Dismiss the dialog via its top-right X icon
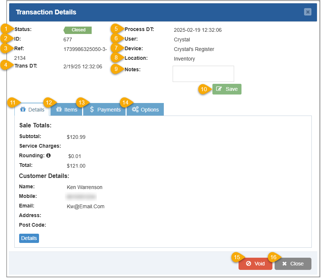321x278 pixels. [308, 12]
